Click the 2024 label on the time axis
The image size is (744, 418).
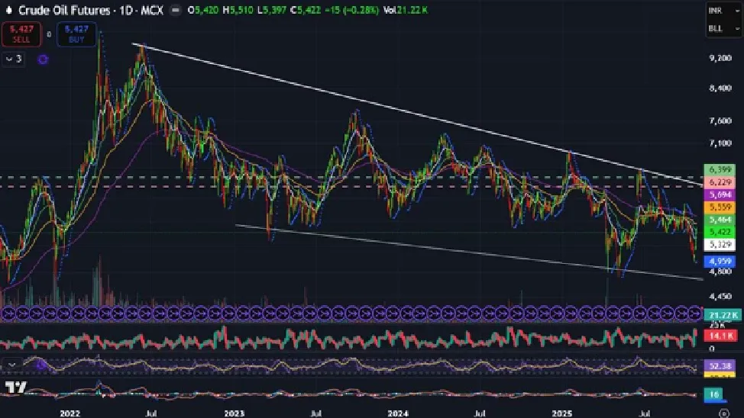point(398,413)
